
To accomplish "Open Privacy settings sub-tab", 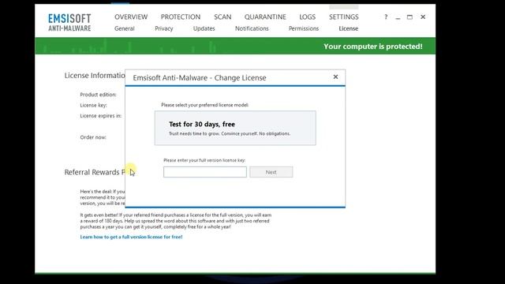I will click(164, 28).
